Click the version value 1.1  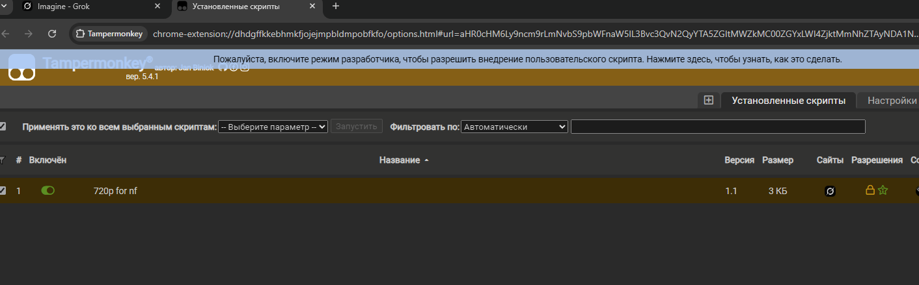(732, 191)
